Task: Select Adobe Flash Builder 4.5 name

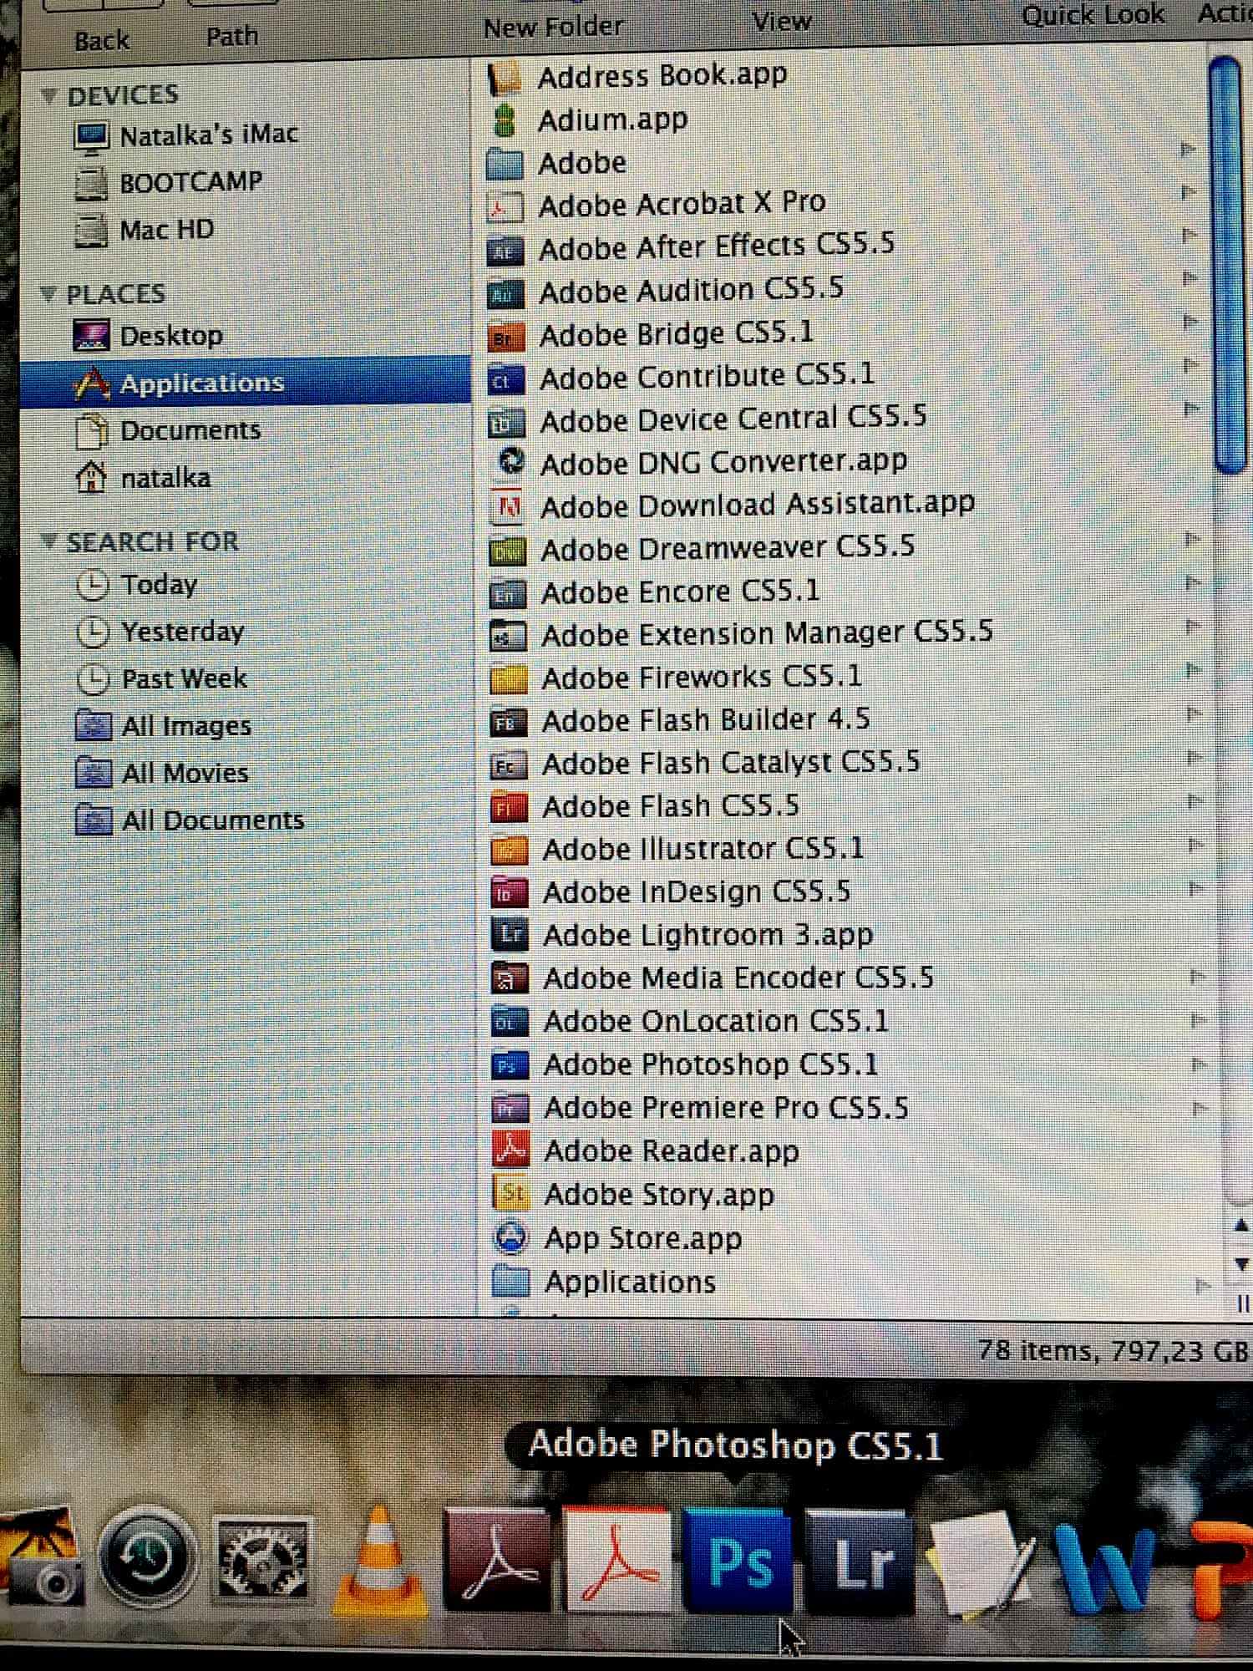Action: tap(706, 719)
